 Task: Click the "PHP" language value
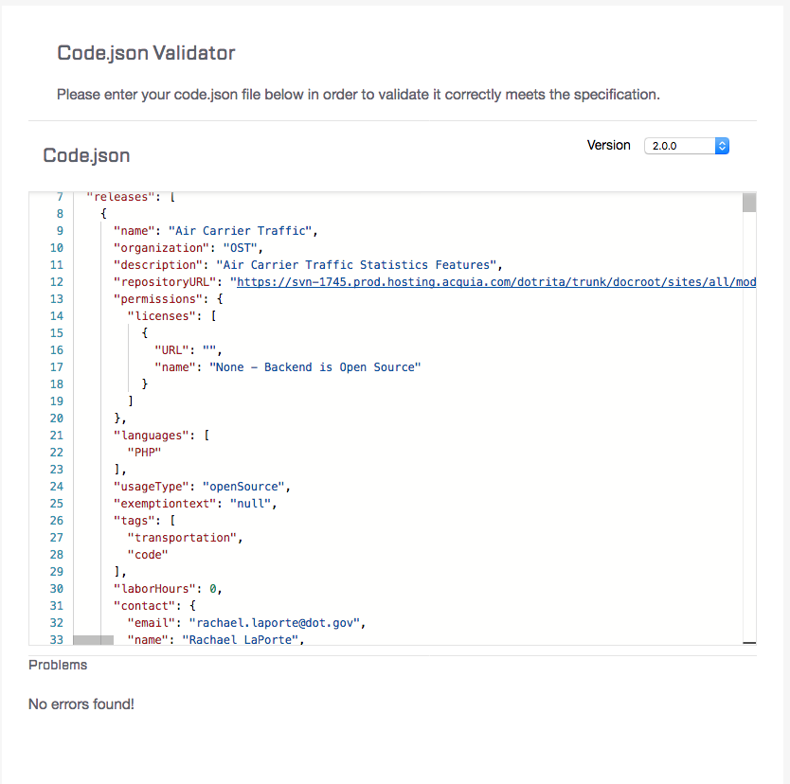pos(144,453)
